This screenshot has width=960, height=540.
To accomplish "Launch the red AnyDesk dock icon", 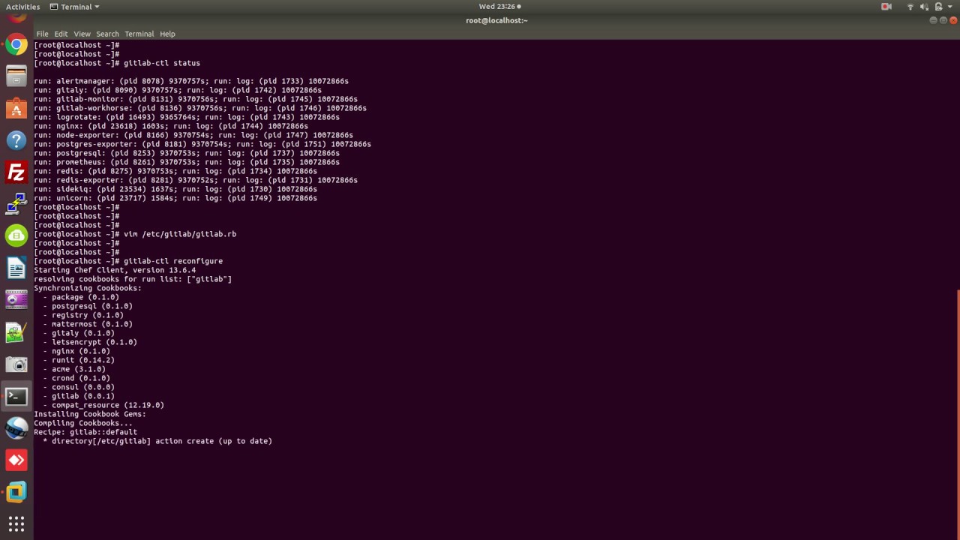I will tap(16, 460).
